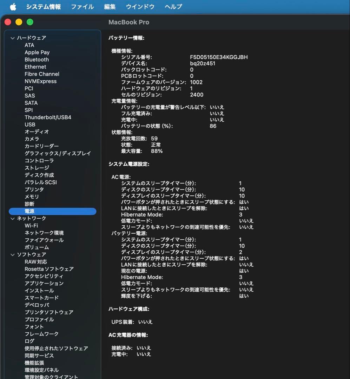Open the カメラ hardware section

(x=32, y=139)
